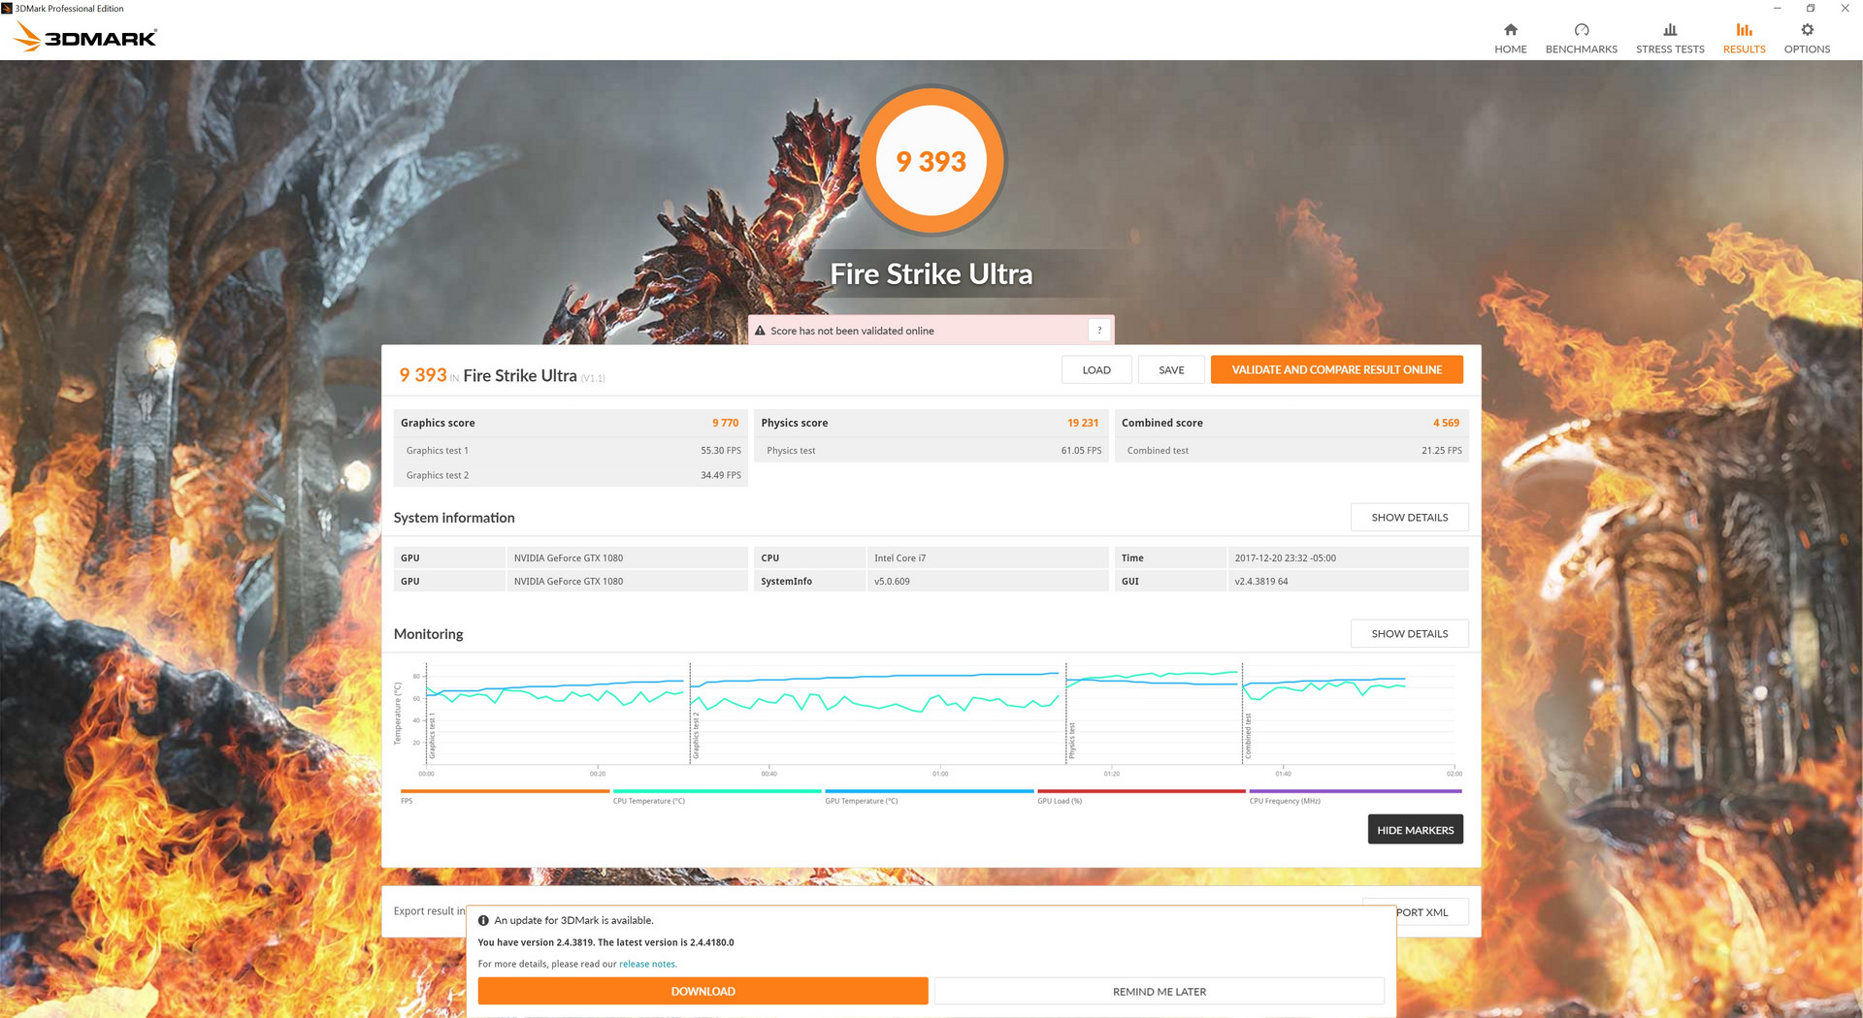Toggle the FPS orange legend line
Screen dimensions: 1863x1018
point(505,791)
